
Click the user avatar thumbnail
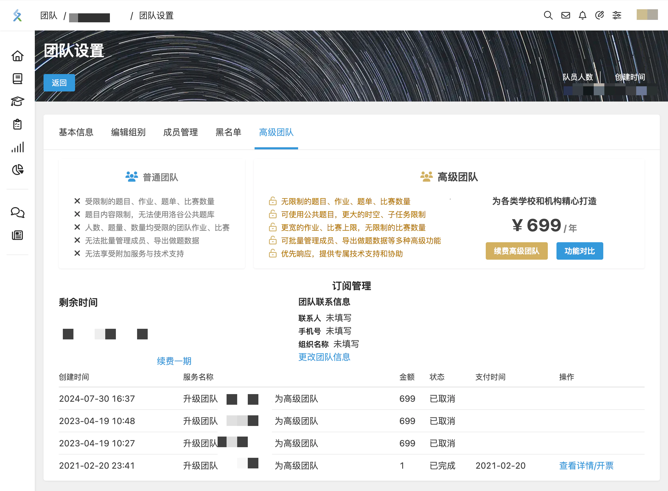pos(647,15)
